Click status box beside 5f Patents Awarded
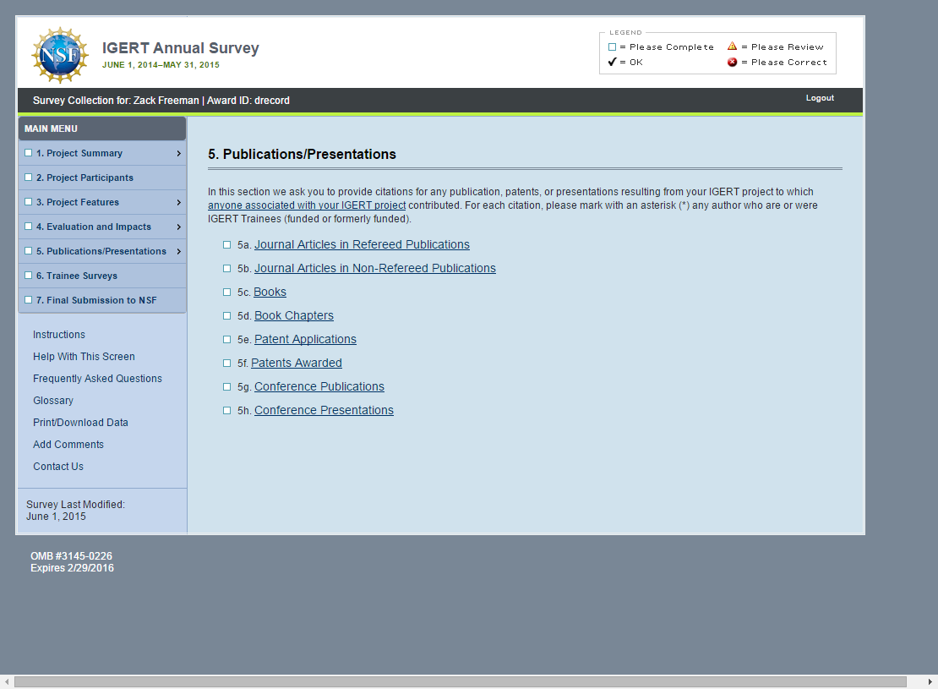Screen dimensions: 938x689 226,364
